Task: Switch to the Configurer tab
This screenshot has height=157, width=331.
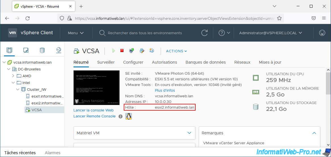Action: (x=133, y=62)
